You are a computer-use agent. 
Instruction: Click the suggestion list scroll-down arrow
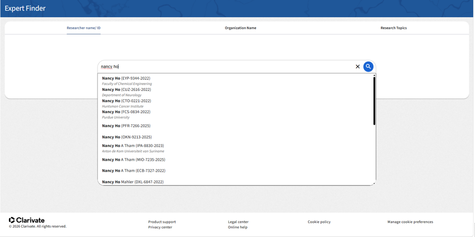click(x=374, y=183)
